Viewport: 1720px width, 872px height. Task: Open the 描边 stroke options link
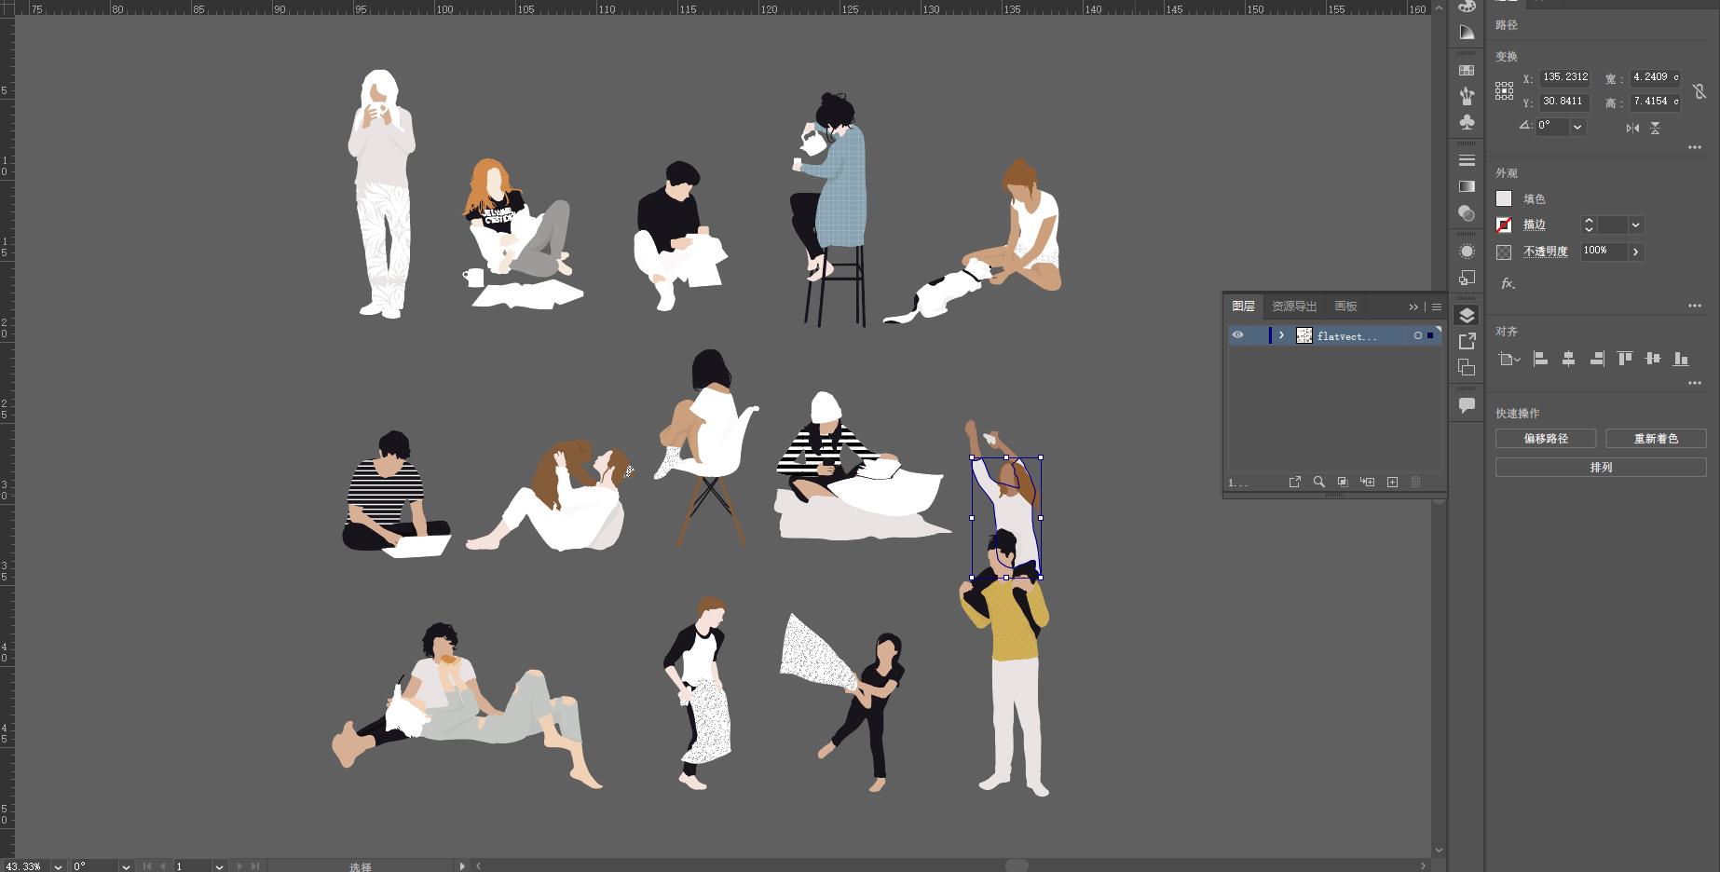1534,225
